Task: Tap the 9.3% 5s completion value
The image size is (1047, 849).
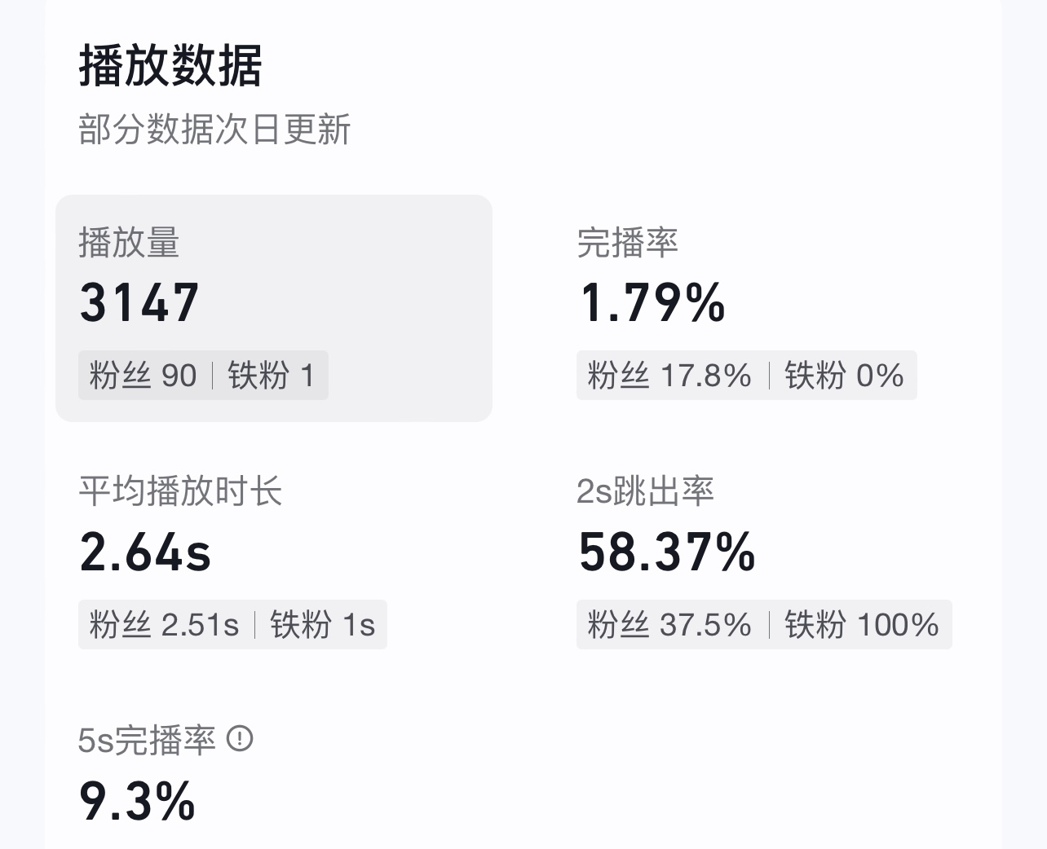Action: 137,801
